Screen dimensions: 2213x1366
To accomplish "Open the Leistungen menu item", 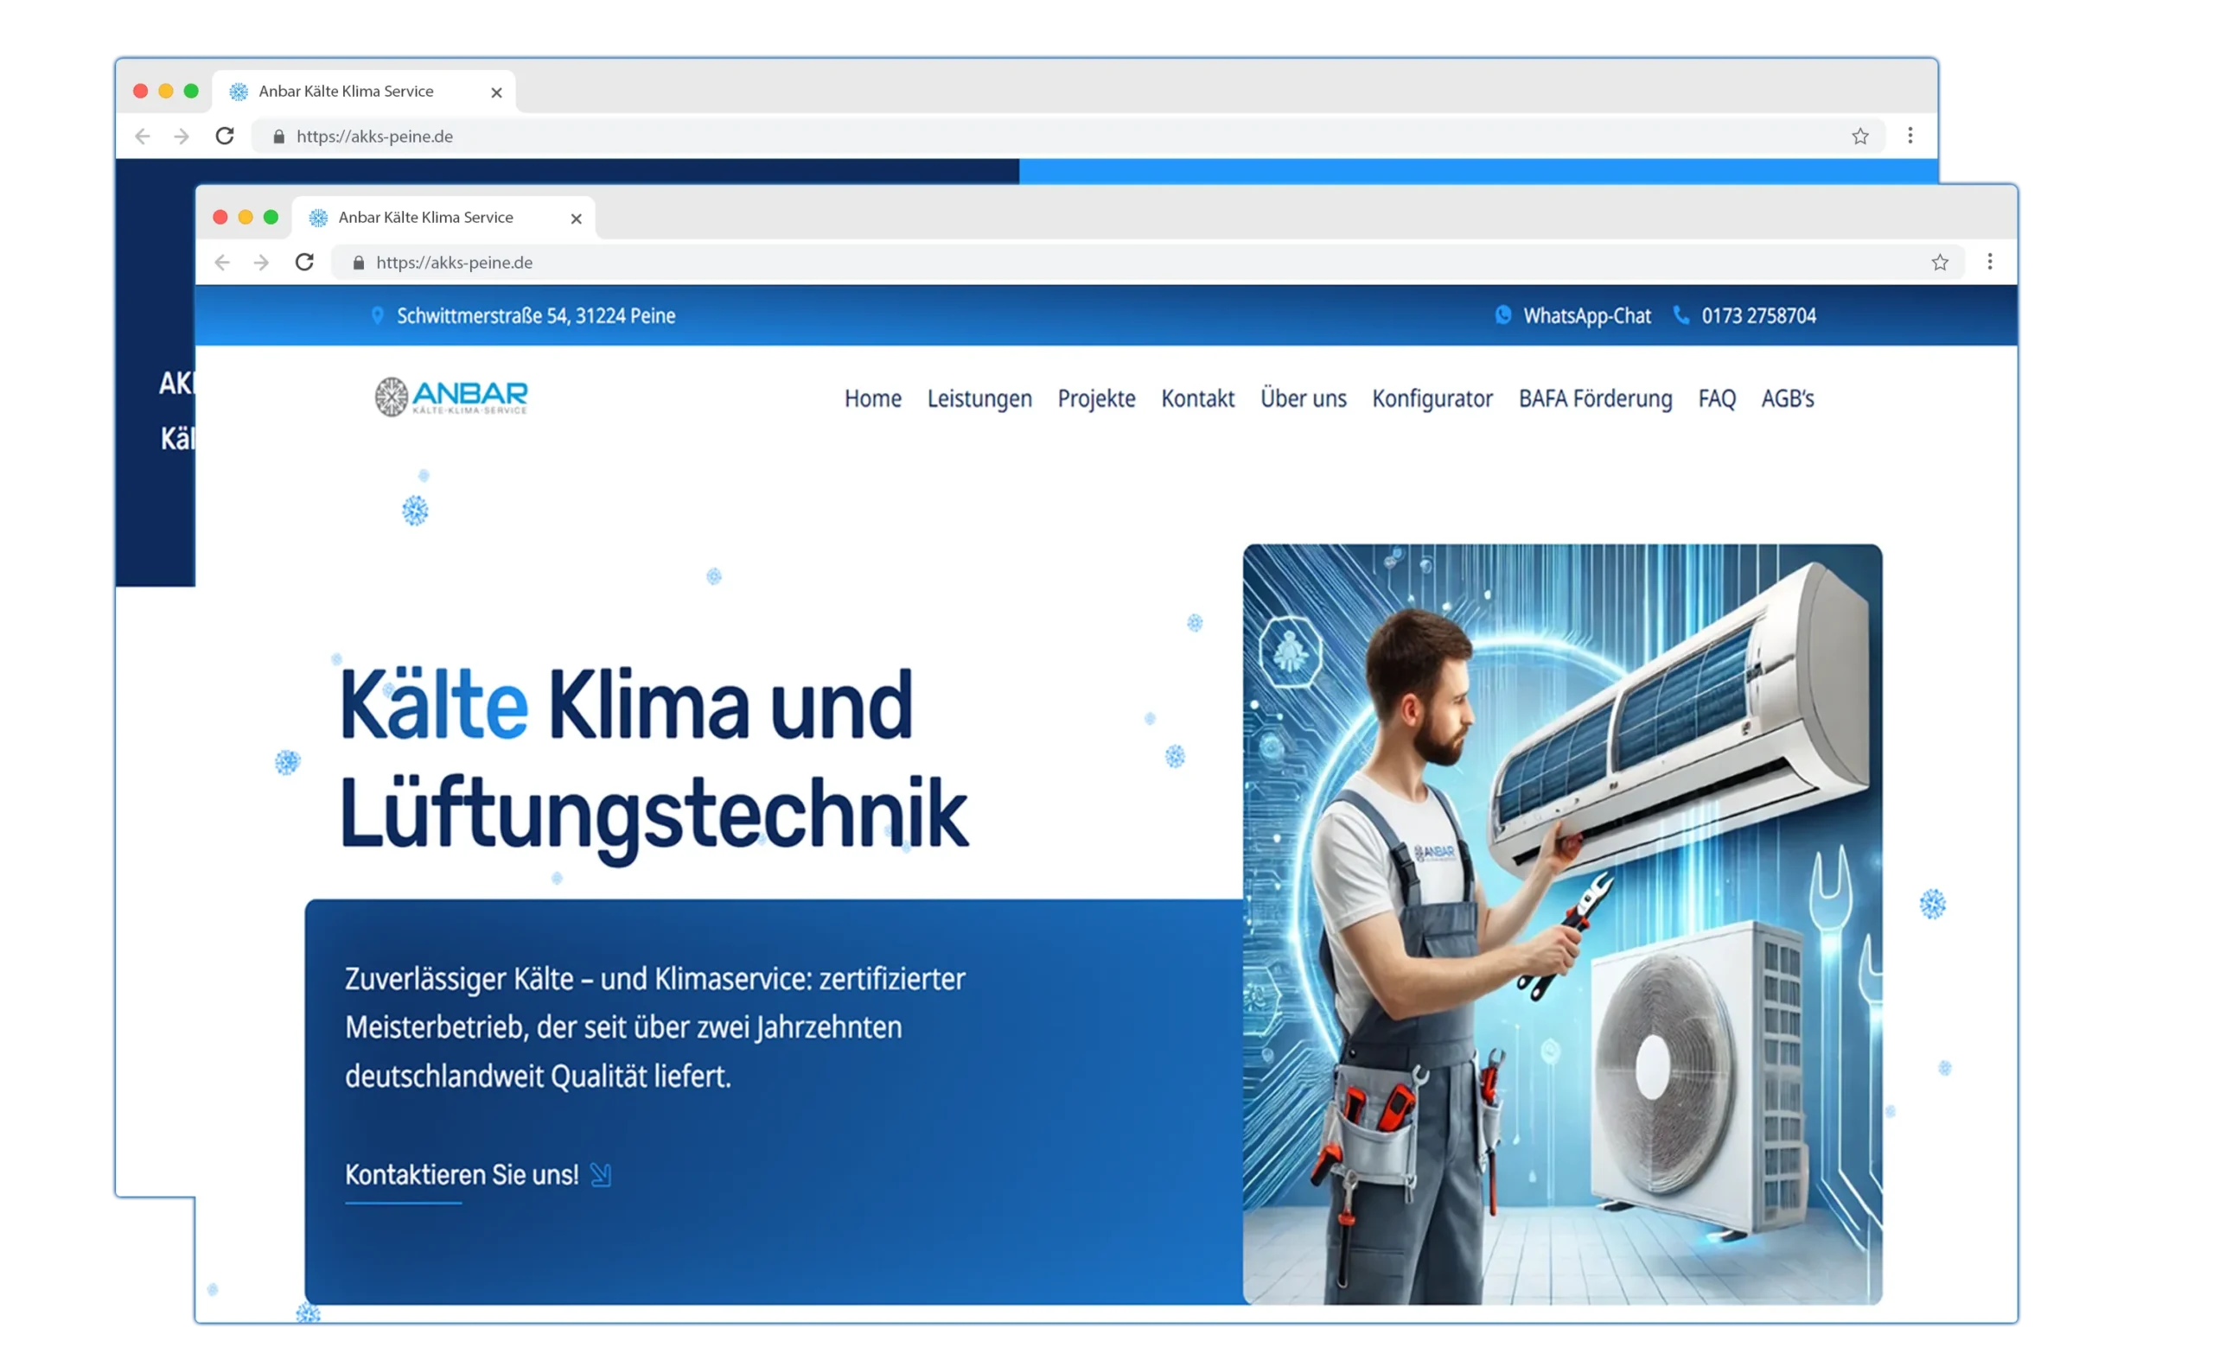I will coord(979,398).
